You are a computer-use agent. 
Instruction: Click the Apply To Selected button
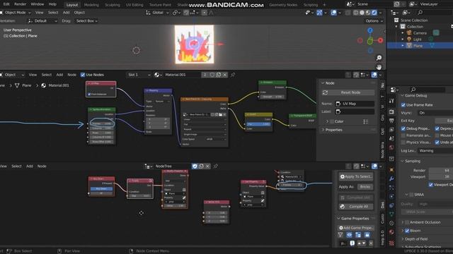point(356,176)
